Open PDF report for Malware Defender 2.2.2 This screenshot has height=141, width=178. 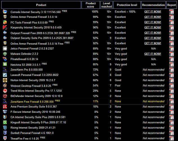(171, 54)
